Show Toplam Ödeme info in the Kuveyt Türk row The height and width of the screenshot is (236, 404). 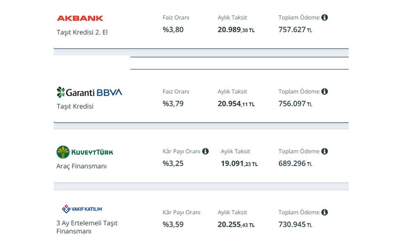[325, 151]
